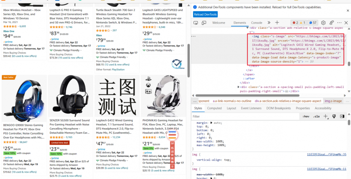The width and height of the screenshot is (351, 179).
Task: Open DevTools feedback/experiments icon
Action: coord(332,23)
